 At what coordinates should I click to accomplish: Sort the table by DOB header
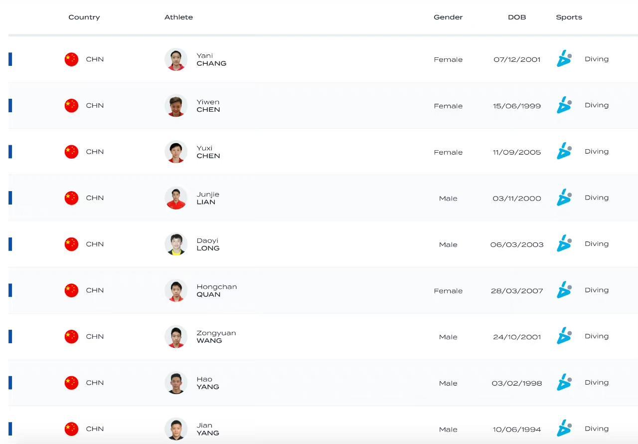(516, 17)
